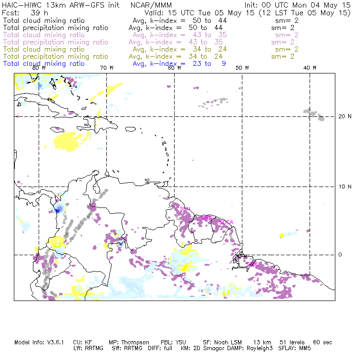Click the large yellow patch south of Hispaniola

(x=67, y=141)
